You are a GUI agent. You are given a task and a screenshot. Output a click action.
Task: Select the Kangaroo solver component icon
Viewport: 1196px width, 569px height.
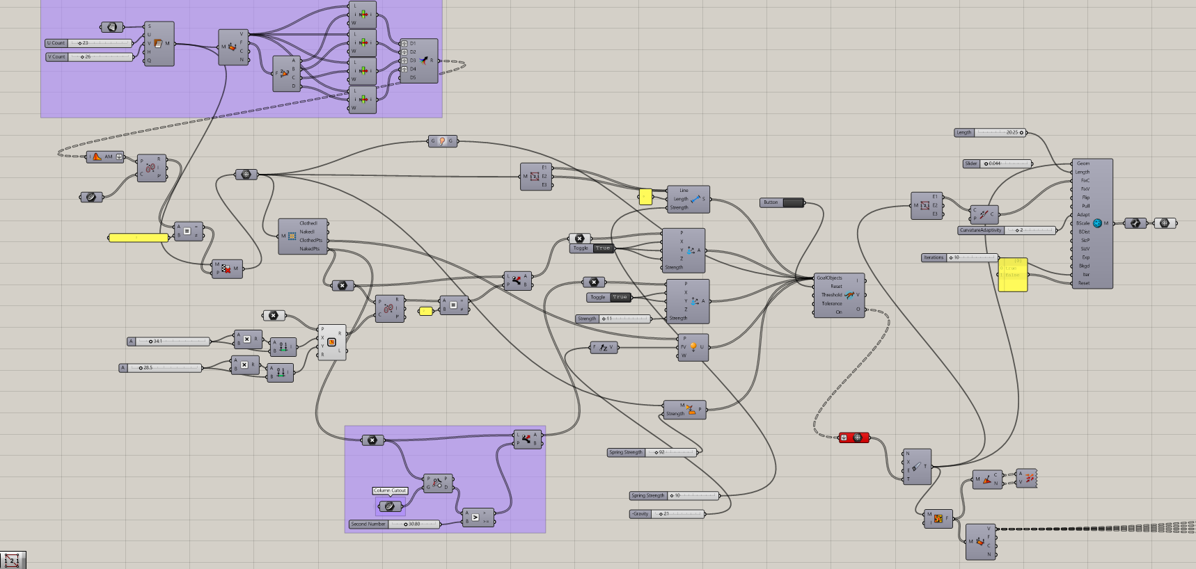pos(849,295)
